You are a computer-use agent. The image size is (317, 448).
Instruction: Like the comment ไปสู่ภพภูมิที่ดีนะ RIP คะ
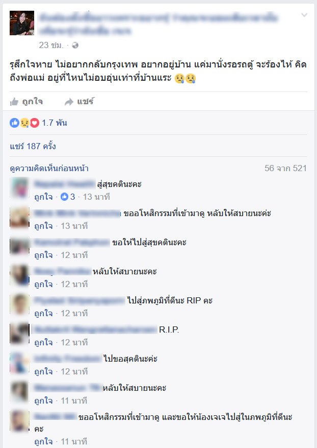click(x=43, y=314)
